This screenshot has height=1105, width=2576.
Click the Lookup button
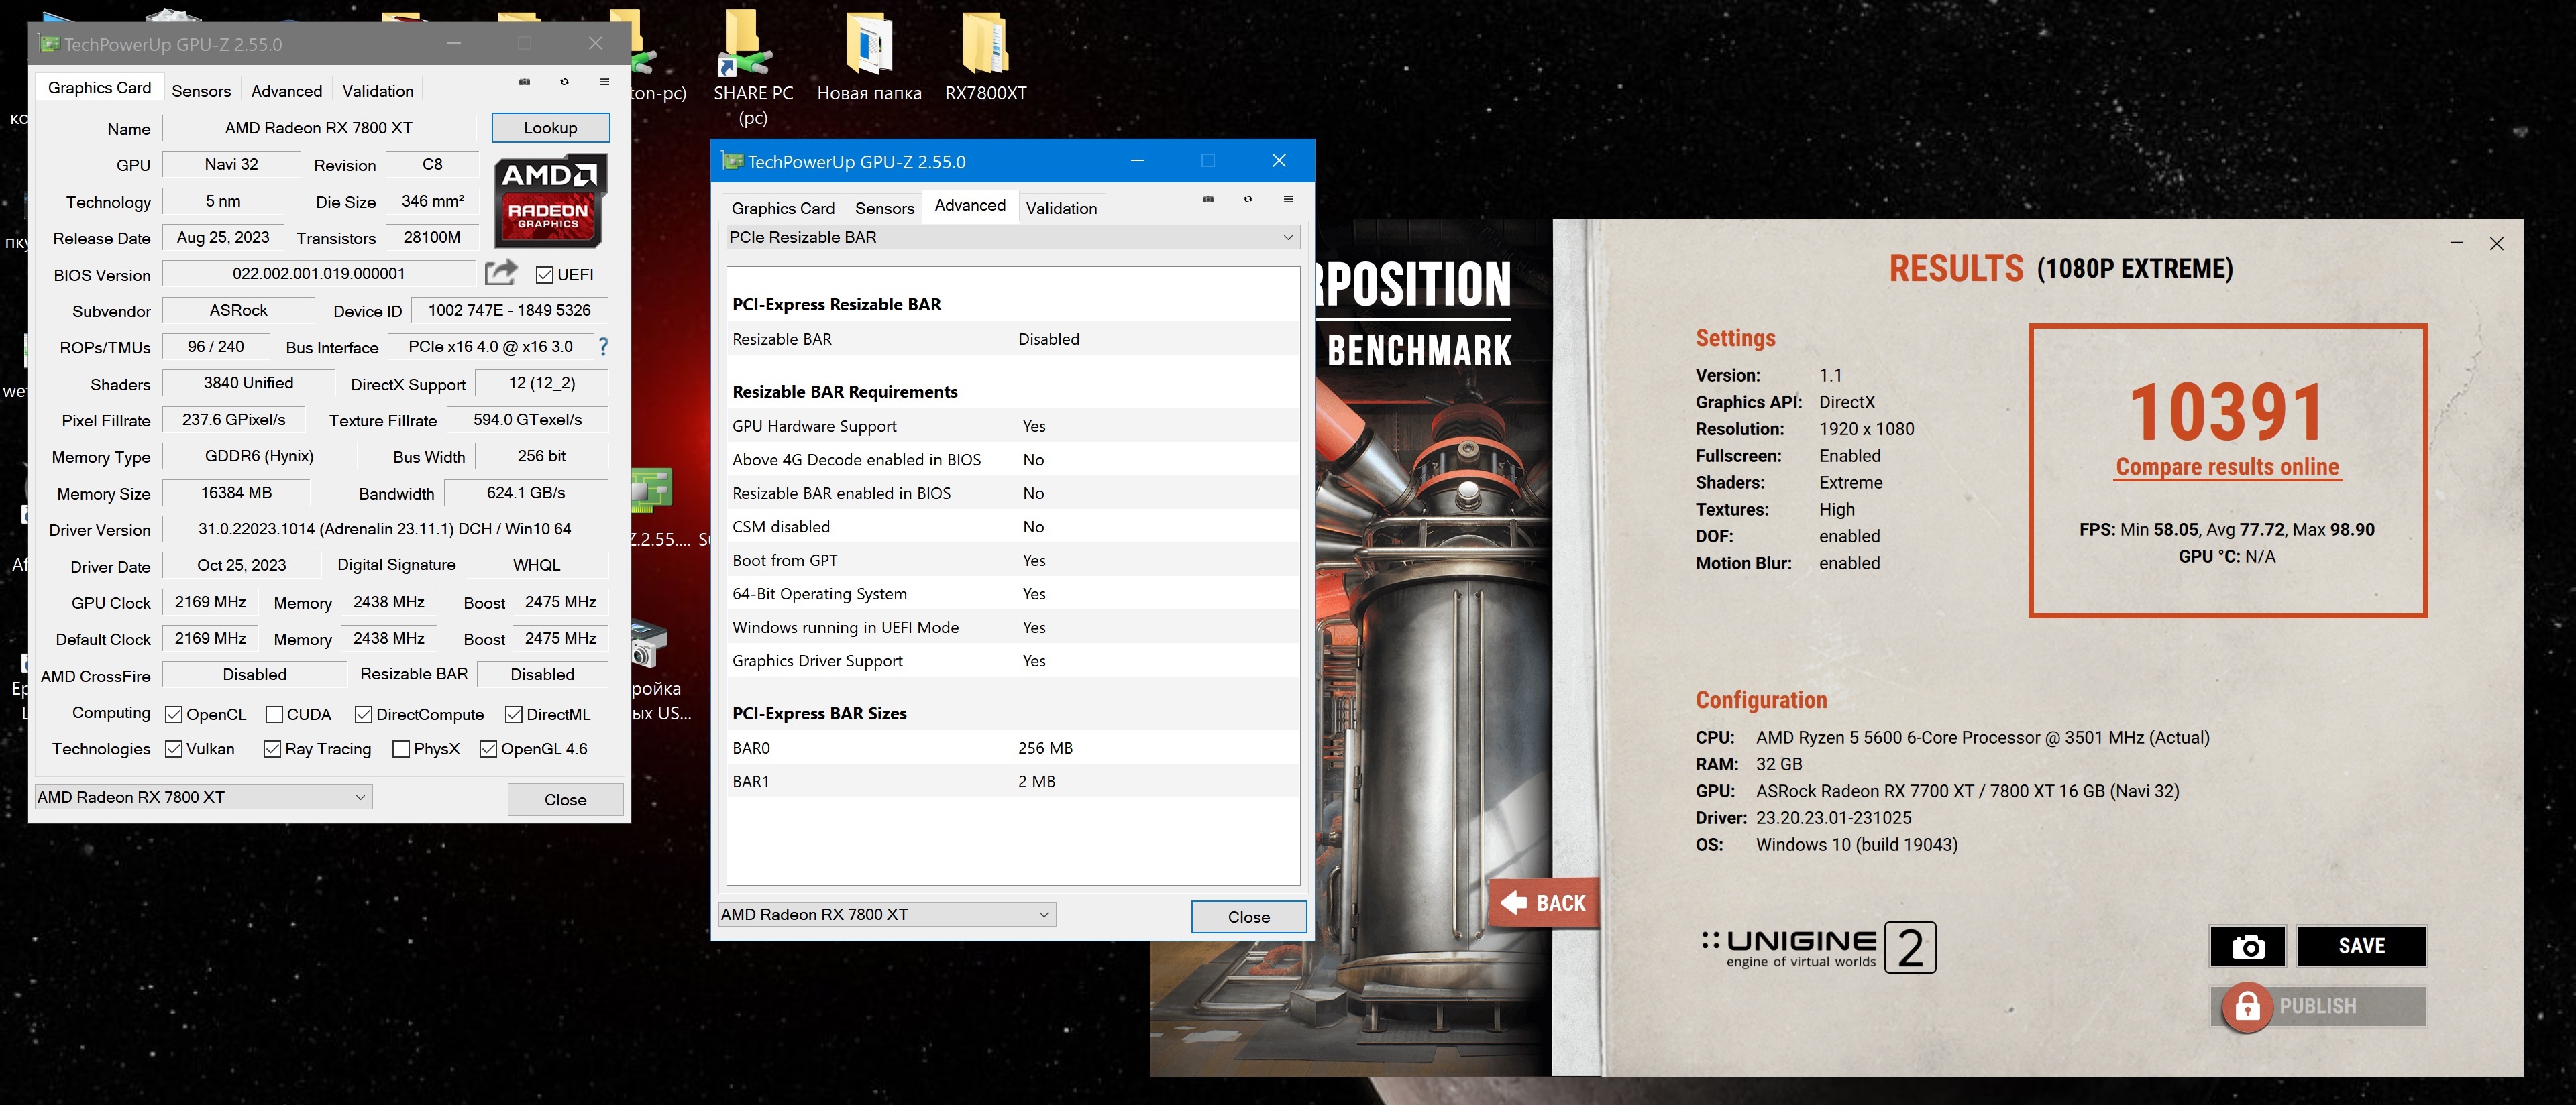click(550, 128)
